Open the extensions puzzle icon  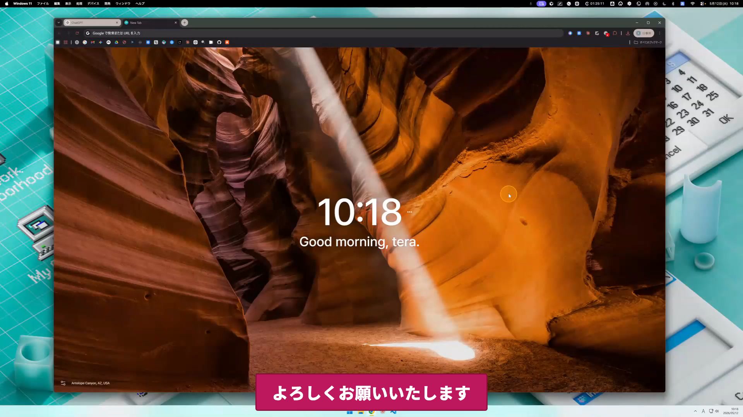(x=615, y=33)
